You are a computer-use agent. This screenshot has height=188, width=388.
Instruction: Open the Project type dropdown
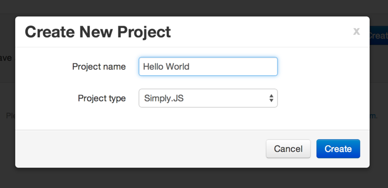208,98
